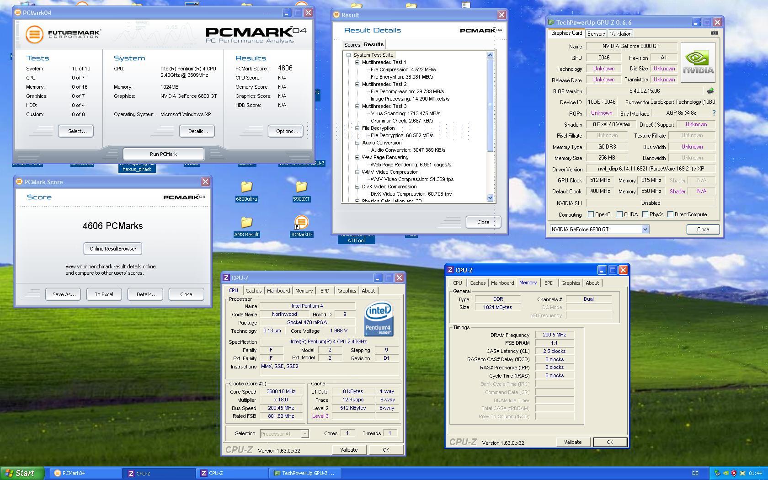
Task: Open the Processor #1 selection dropdown
Action: [x=305, y=433]
